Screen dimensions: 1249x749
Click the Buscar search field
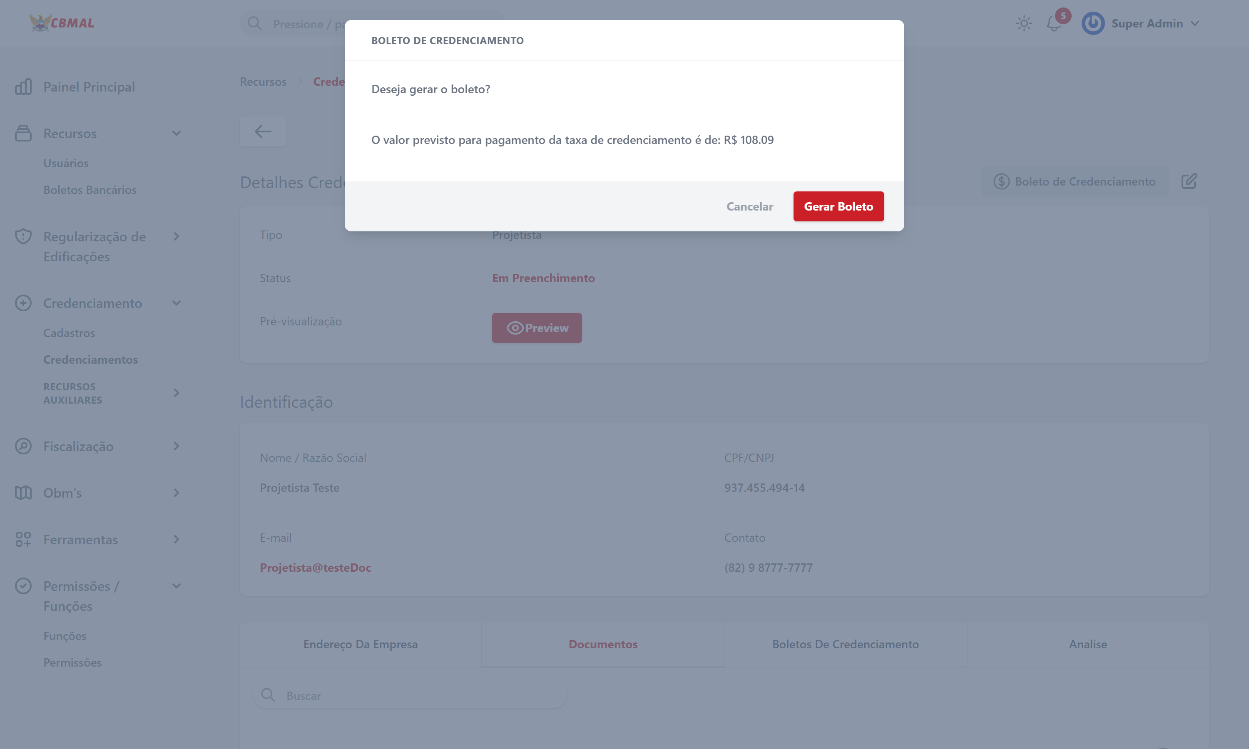[409, 695]
